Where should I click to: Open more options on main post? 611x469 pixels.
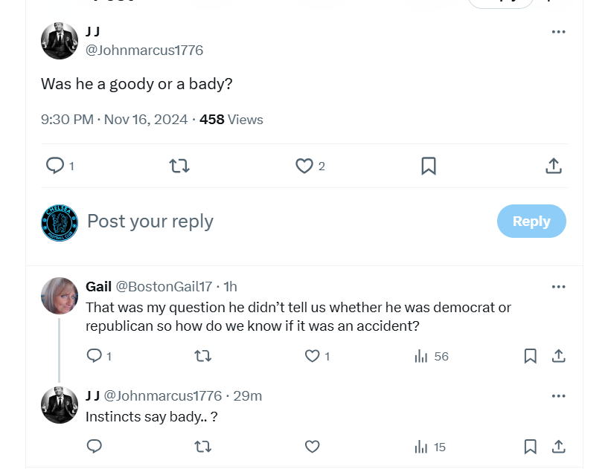pyautogui.click(x=558, y=32)
